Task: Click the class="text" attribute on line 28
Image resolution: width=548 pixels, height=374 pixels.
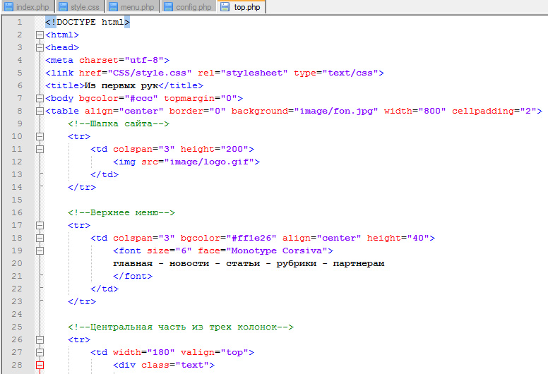Action: tap(174, 365)
